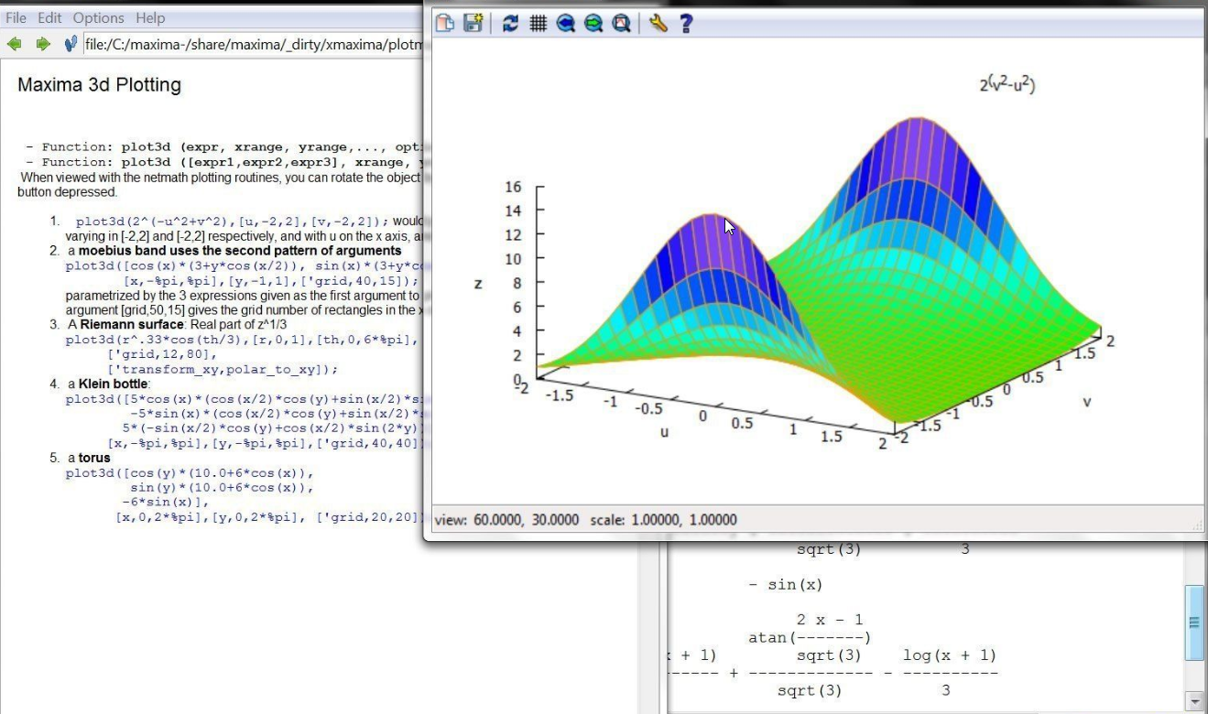Click the v axis label on plot
This screenshot has height=714, width=1208.
tap(1086, 402)
